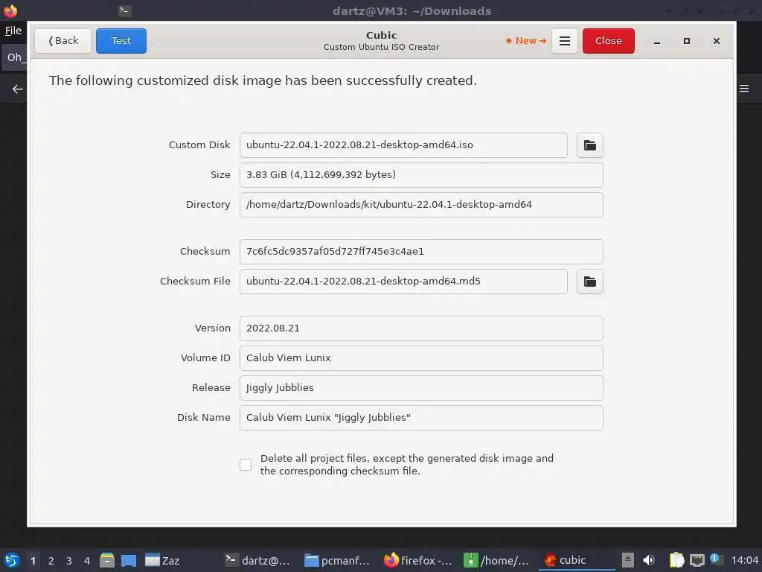Click the orange New star link
The image size is (762, 572).
coord(526,41)
